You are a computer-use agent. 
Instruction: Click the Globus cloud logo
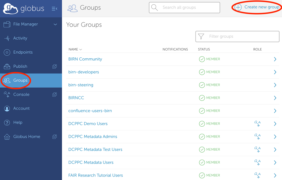pos(10,8)
